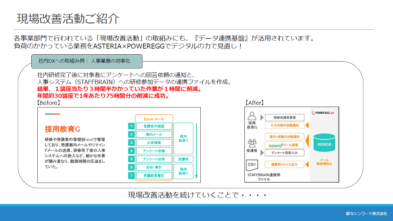Select the 案内メール step box

click(x=154, y=134)
